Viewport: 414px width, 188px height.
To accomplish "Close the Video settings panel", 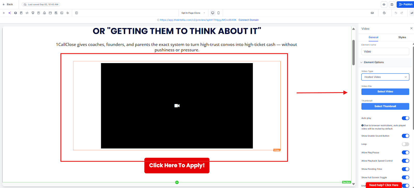I will pos(411,28).
